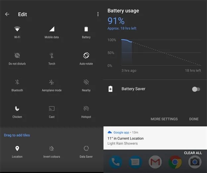207x173 pixels.
Task: Click the Battery Saver plus-battery icon
Action: (110, 89)
